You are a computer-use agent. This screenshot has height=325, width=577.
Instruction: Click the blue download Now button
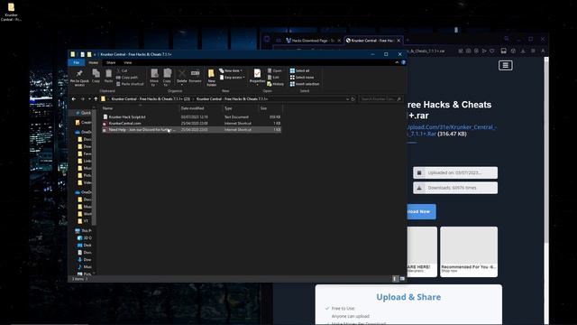point(421,211)
